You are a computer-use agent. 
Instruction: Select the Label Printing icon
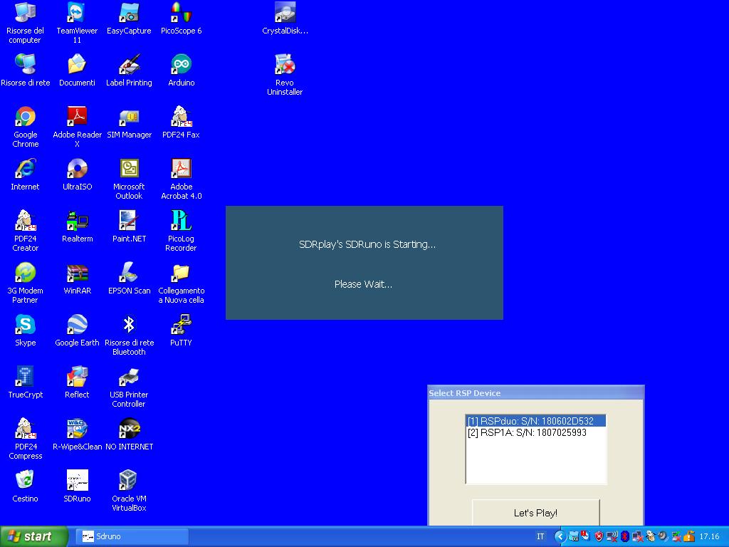pyautogui.click(x=129, y=65)
